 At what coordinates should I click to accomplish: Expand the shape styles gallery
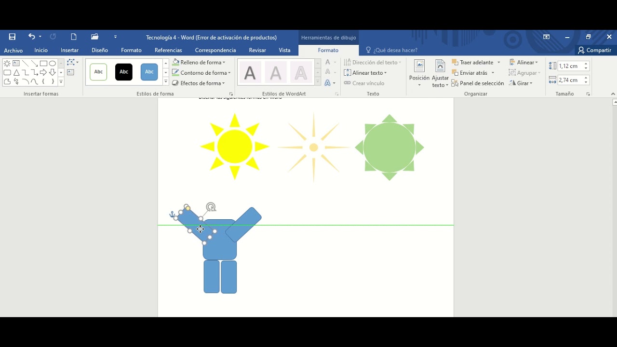[166, 82]
